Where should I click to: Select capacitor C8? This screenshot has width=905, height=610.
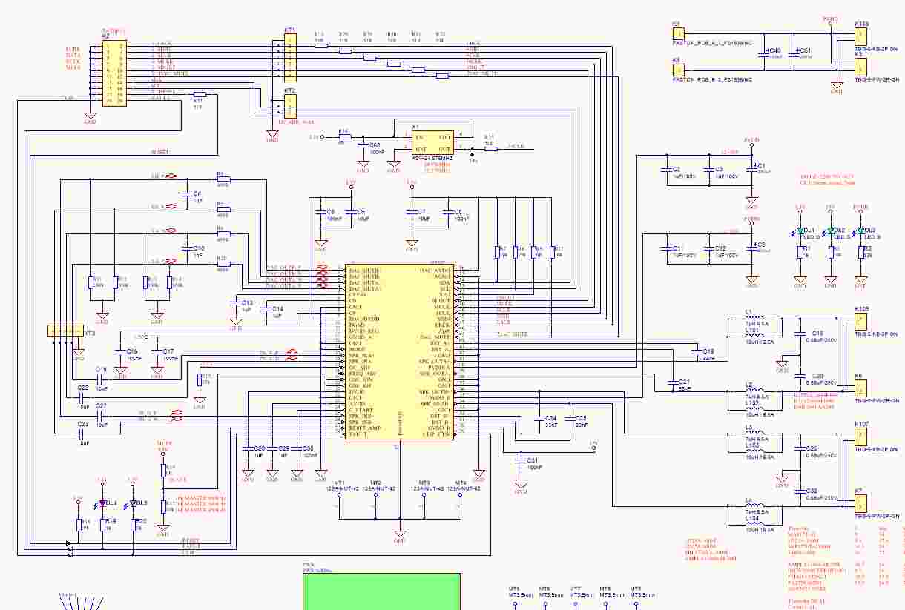point(447,212)
